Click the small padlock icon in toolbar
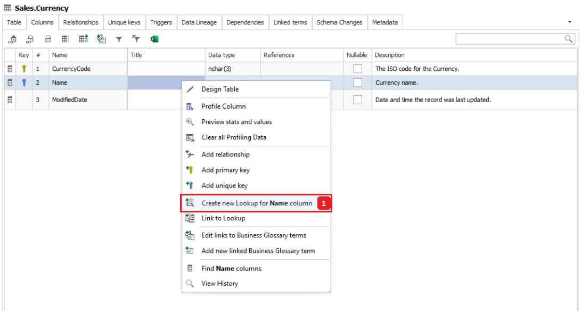Viewport: 581px width, 313px height. point(48,39)
